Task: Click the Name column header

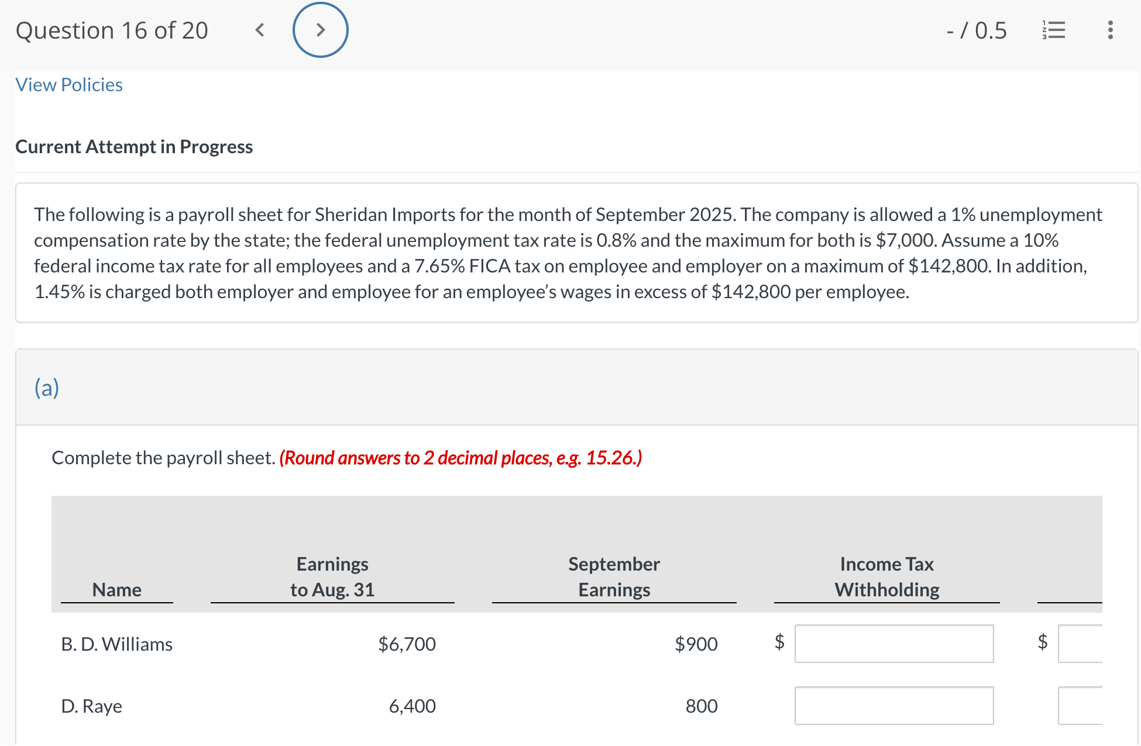Action: 116,590
